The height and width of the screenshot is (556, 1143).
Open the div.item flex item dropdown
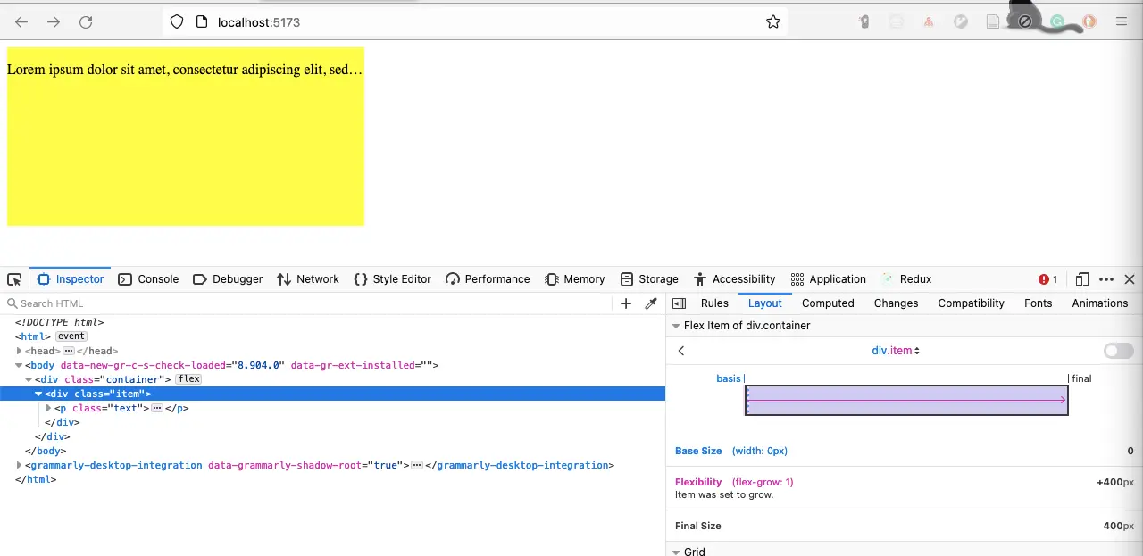point(896,351)
